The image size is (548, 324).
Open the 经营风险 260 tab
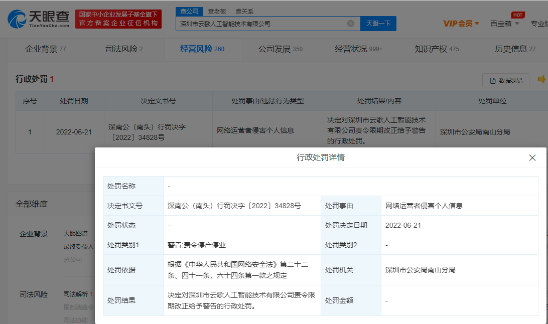pos(202,49)
